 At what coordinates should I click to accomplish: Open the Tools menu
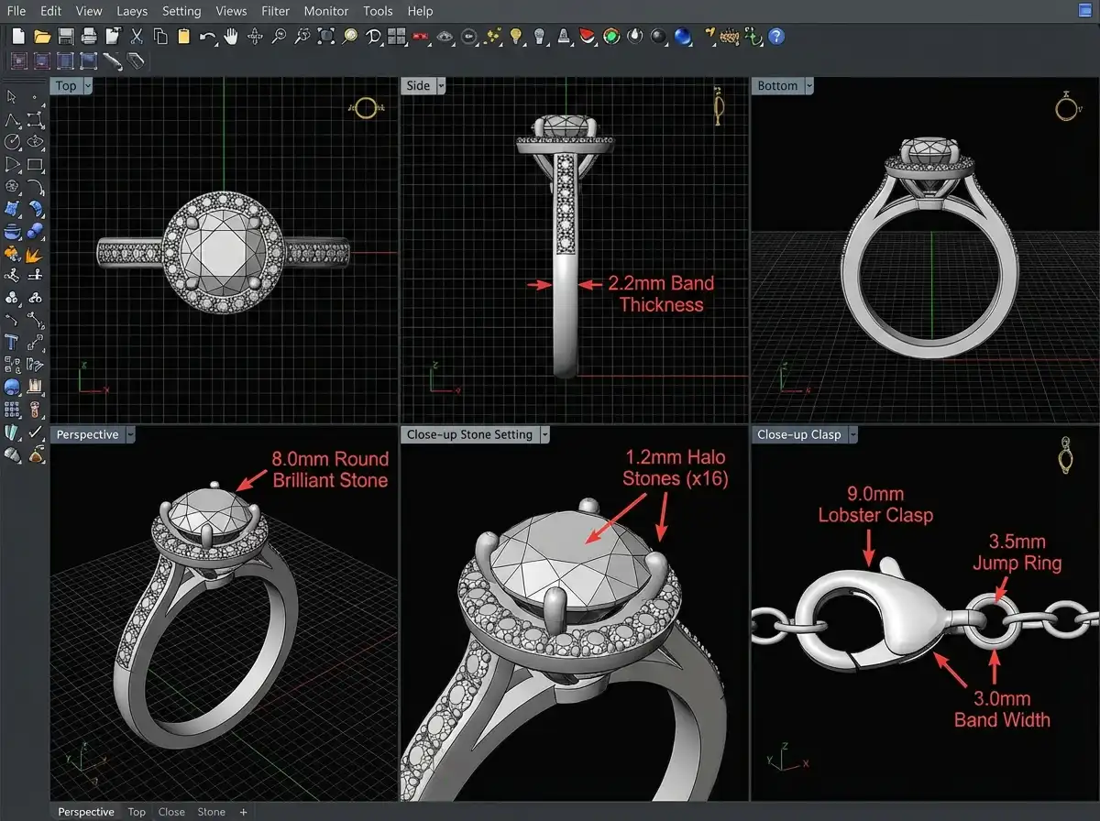pyautogui.click(x=378, y=11)
